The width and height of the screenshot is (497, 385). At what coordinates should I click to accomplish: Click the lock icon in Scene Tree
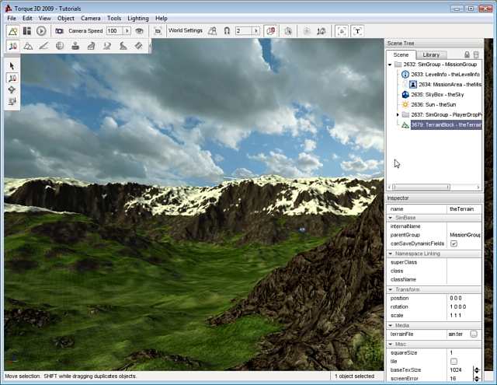(x=467, y=54)
